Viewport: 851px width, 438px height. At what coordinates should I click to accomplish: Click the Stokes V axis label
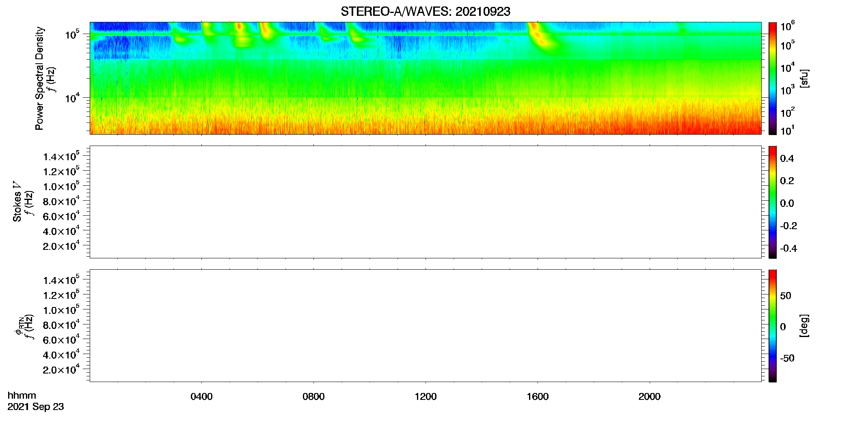pos(17,202)
